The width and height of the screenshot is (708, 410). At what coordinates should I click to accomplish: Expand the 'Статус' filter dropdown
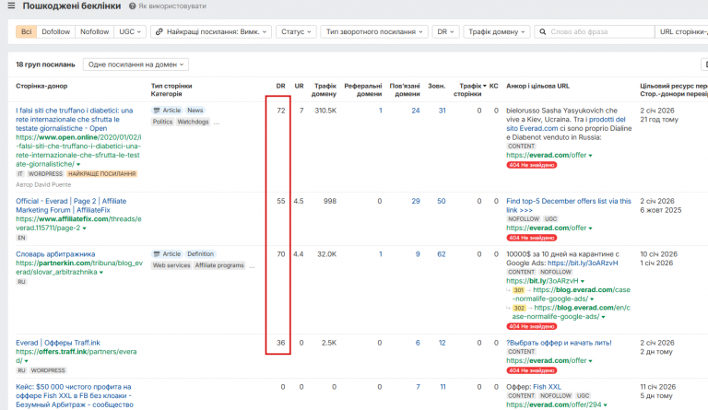(x=295, y=31)
